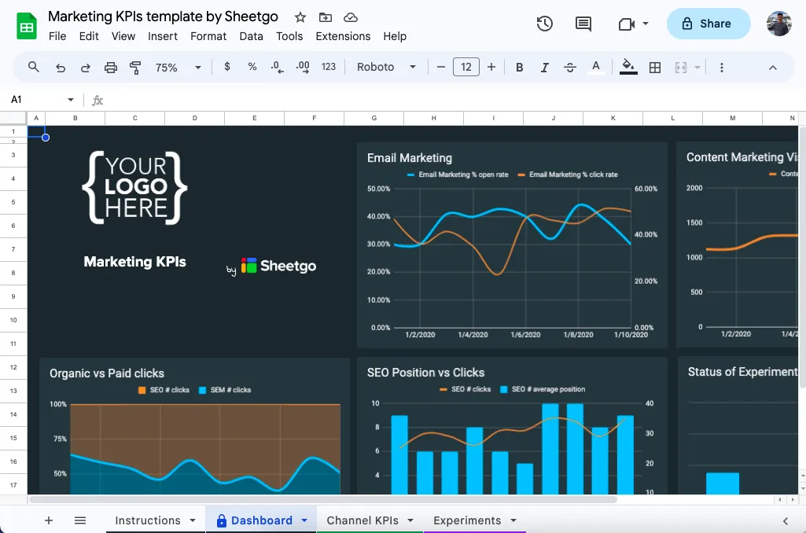Show the all sheets list

pyautogui.click(x=80, y=520)
